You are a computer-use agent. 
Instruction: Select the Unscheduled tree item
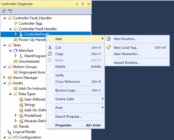point(29,61)
